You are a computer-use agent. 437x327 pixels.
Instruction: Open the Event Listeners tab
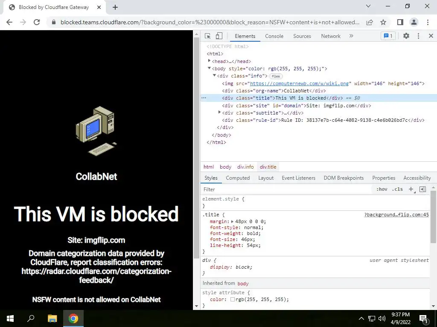(298, 178)
